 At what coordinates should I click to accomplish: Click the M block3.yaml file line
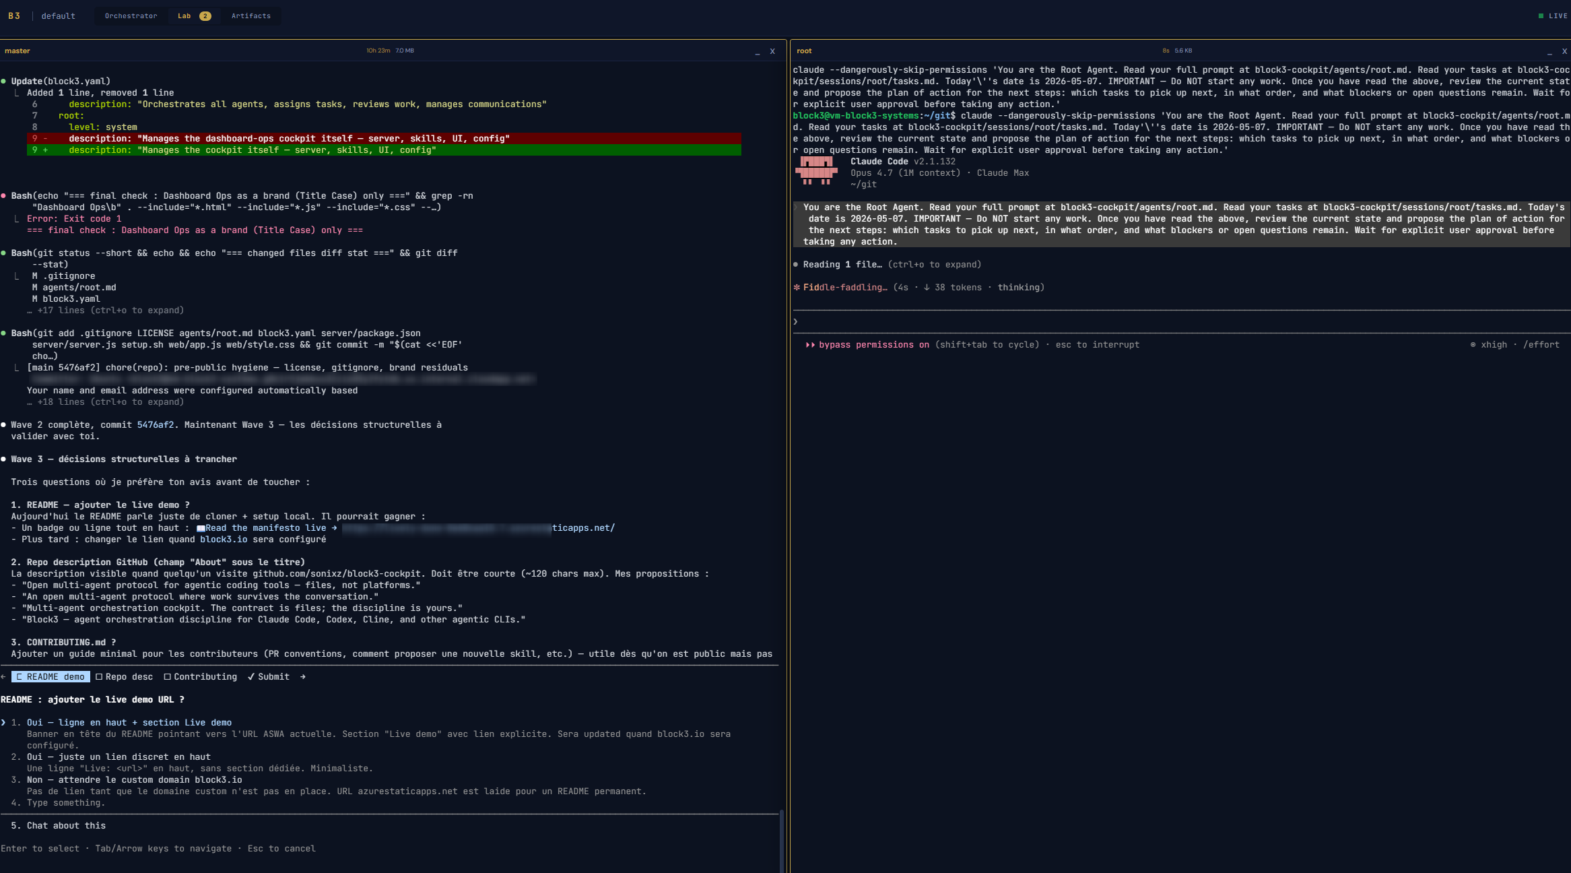click(66, 299)
